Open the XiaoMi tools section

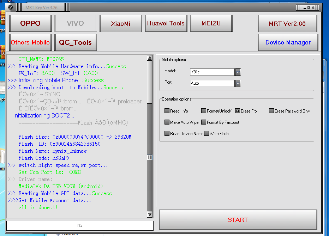coord(121,23)
